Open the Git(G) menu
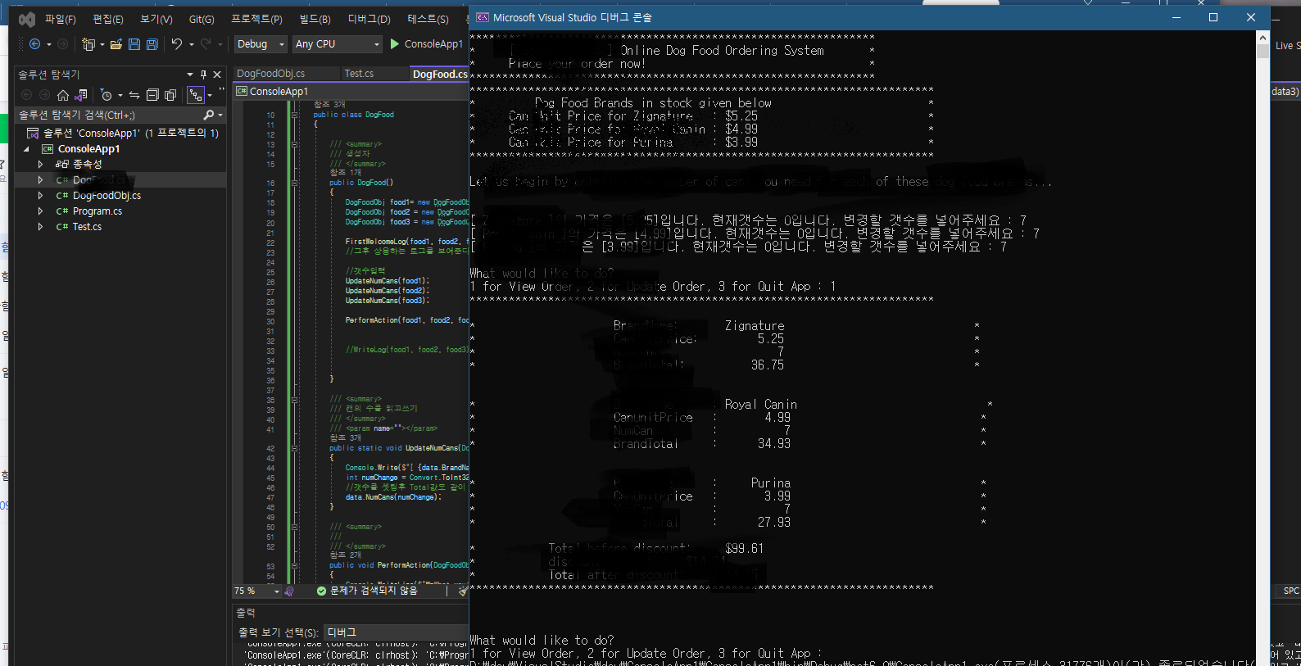Viewport: 1301px width, 666px height. point(202,19)
